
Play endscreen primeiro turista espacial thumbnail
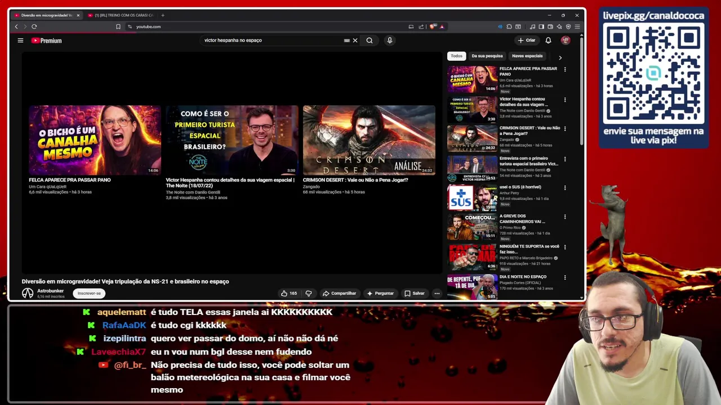232,140
